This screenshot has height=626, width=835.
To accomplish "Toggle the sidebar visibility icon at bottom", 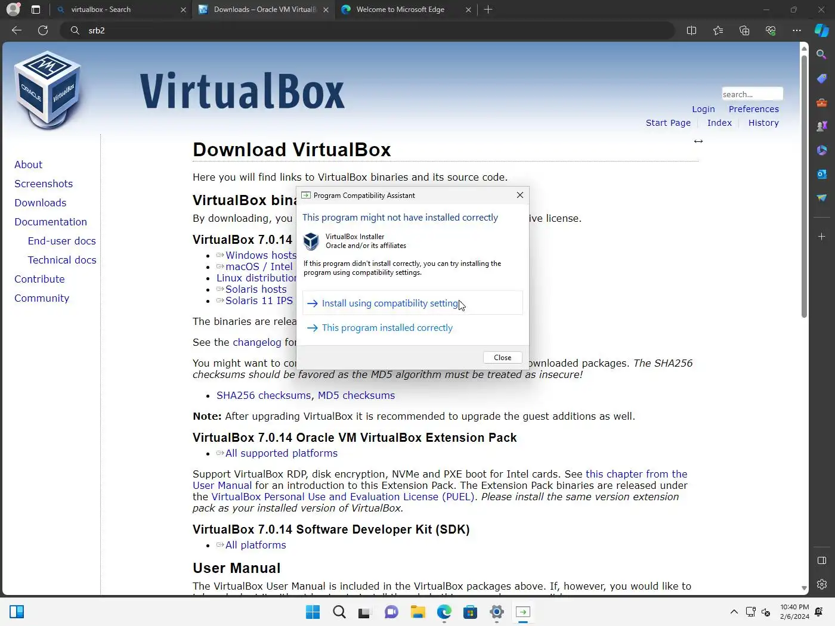I will (822, 560).
